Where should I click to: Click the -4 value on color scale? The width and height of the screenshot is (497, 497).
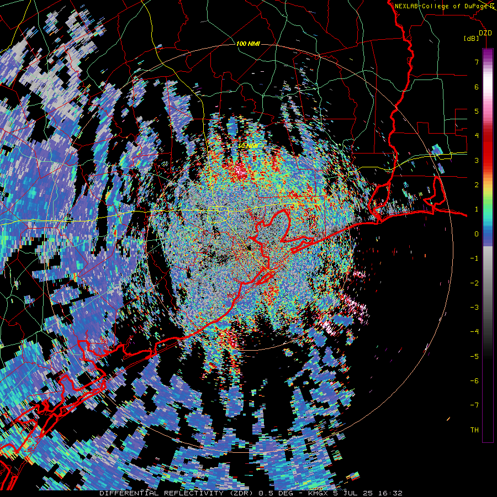pyautogui.click(x=474, y=332)
